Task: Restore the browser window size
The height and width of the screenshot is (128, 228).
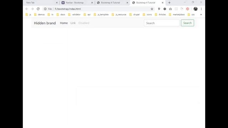Action: (193, 2)
